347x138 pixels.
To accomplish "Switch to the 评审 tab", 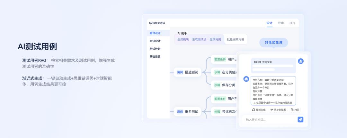I will click(281, 23).
